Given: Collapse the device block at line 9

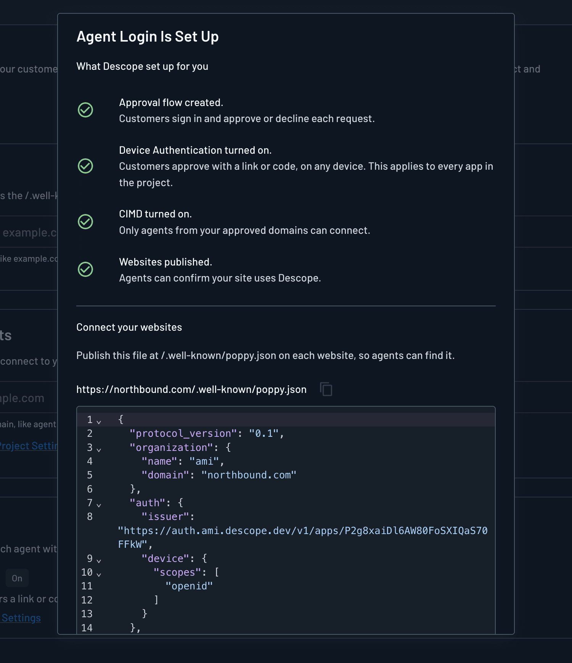Looking at the screenshot, I should click(x=99, y=561).
